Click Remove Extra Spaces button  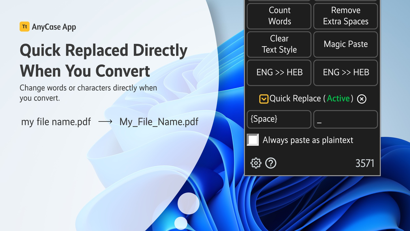(345, 16)
